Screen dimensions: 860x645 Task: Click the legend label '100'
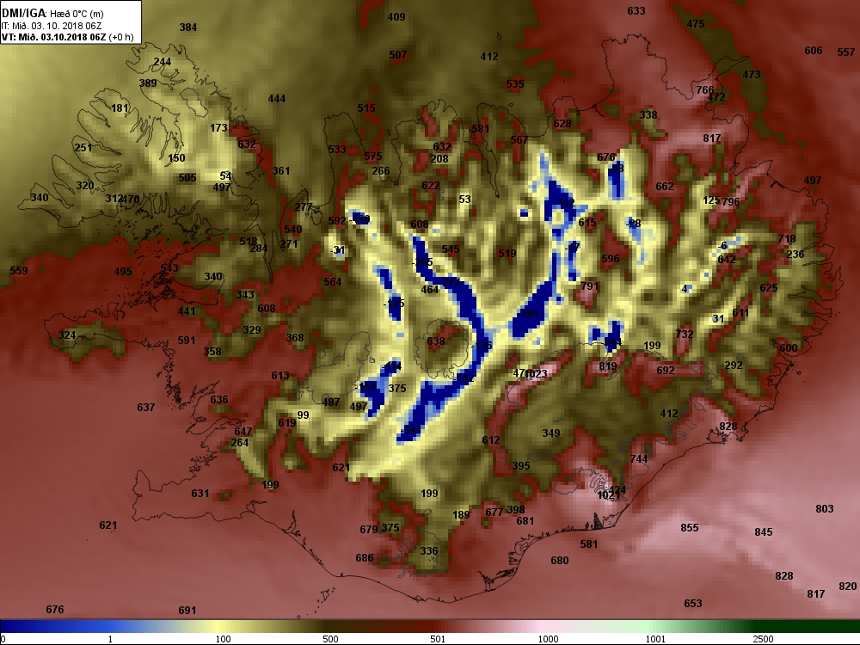pos(224,639)
